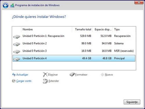
Task: Select row Unidad 0 Partición 4
Action: [74, 58]
